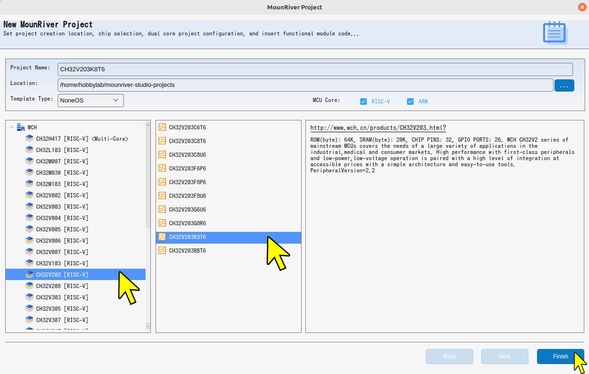Viewport: 589px width, 374px height.
Task: Select the CH32V208 [RISC-V] label
Action: coord(62,286)
